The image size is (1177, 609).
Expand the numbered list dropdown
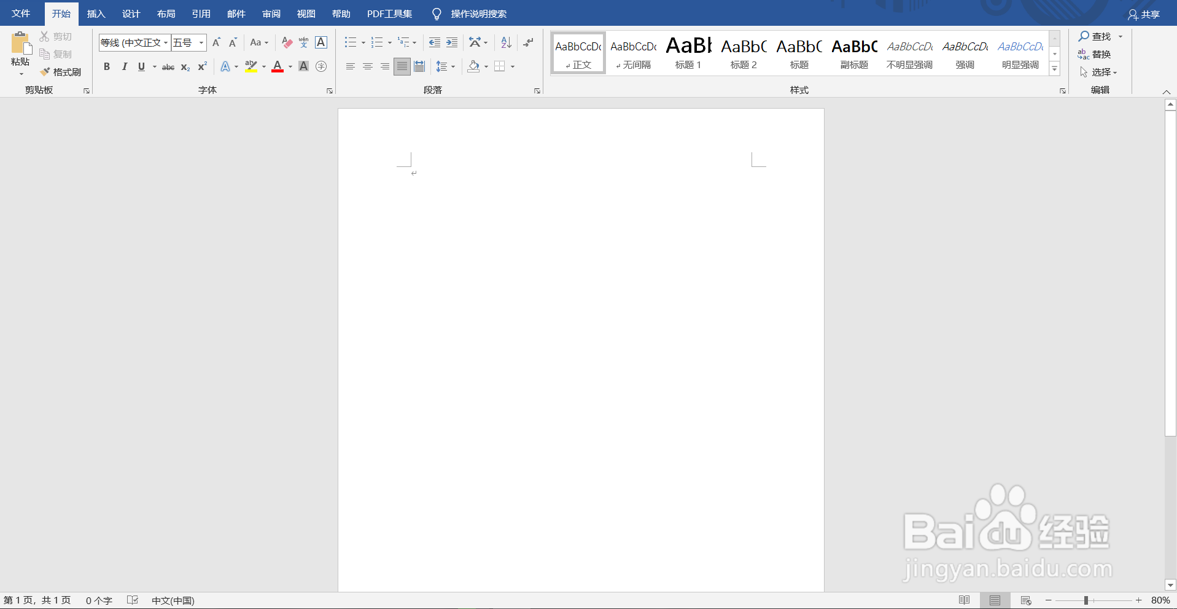pos(390,43)
